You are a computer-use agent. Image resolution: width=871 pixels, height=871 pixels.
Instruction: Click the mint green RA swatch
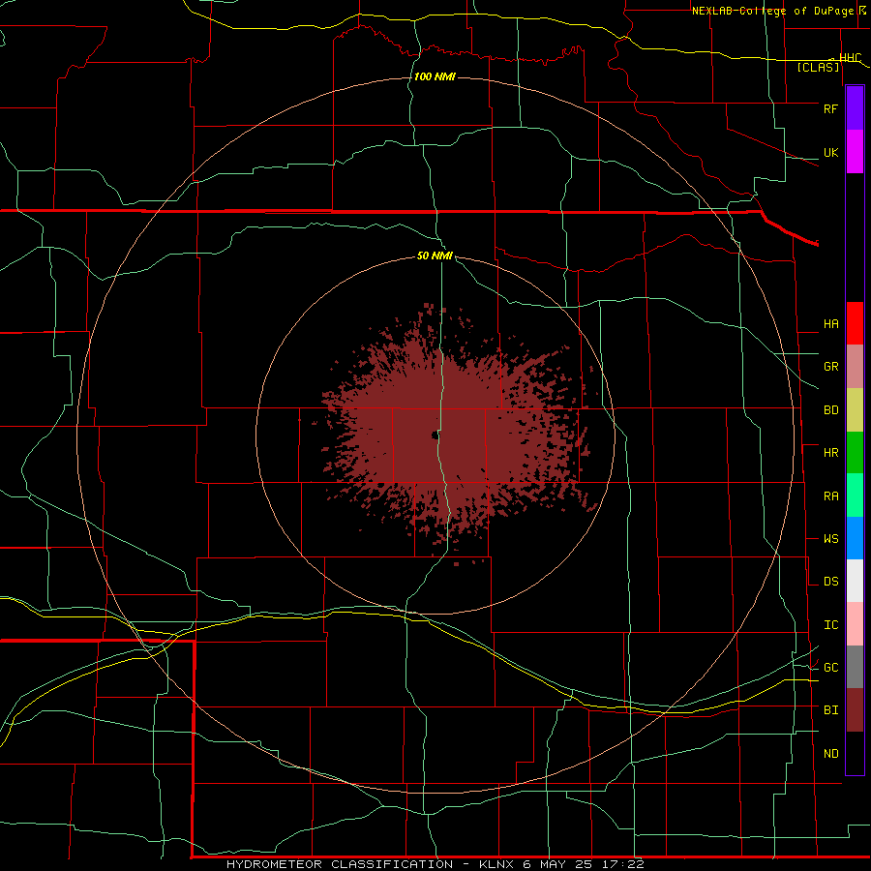tap(855, 496)
